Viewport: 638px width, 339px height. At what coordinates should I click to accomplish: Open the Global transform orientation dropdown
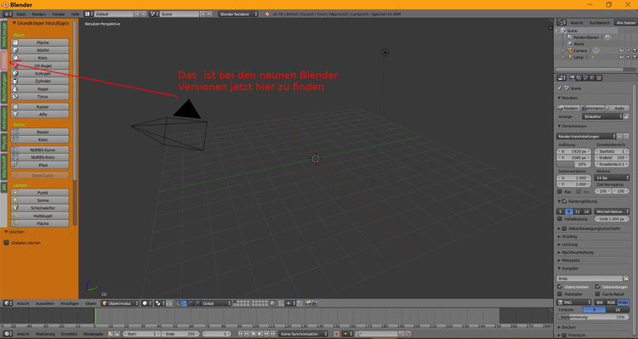coord(216,303)
